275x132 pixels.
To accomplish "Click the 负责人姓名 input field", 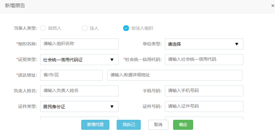I will (79, 91).
